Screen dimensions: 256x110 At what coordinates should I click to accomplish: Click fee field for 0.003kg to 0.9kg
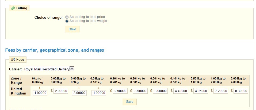(79, 93)
